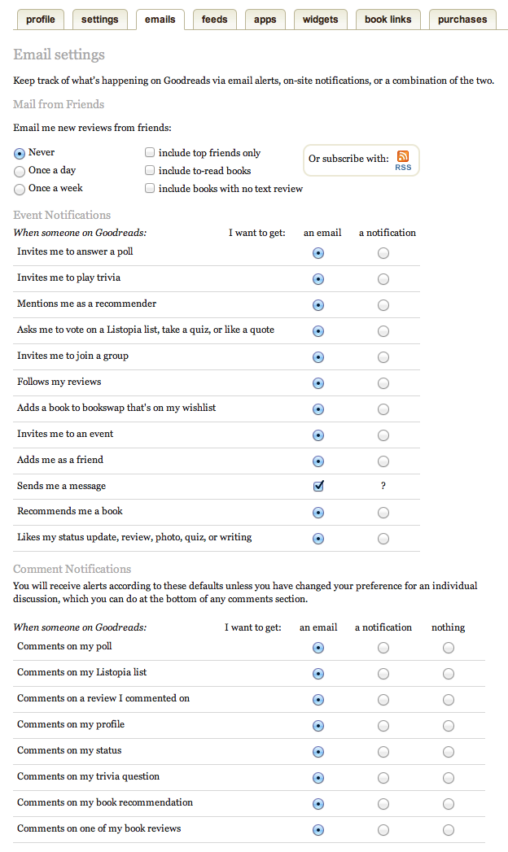Select 'Once a day' email frequency
The height and width of the screenshot is (852, 508).
[x=19, y=170]
